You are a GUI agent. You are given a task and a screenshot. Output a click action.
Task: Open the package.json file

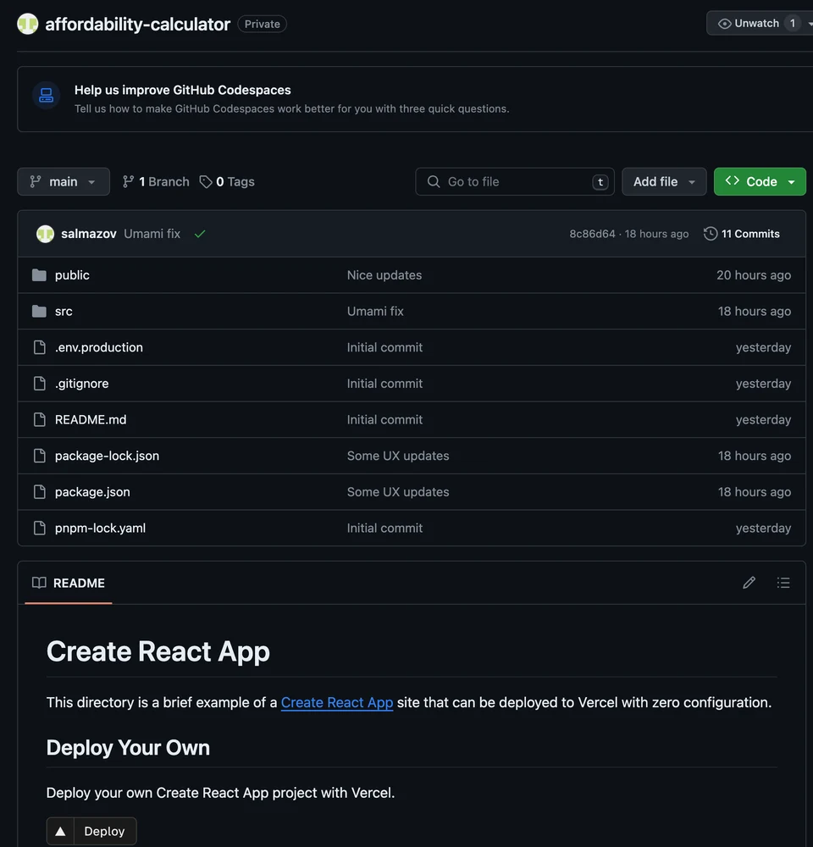92,492
